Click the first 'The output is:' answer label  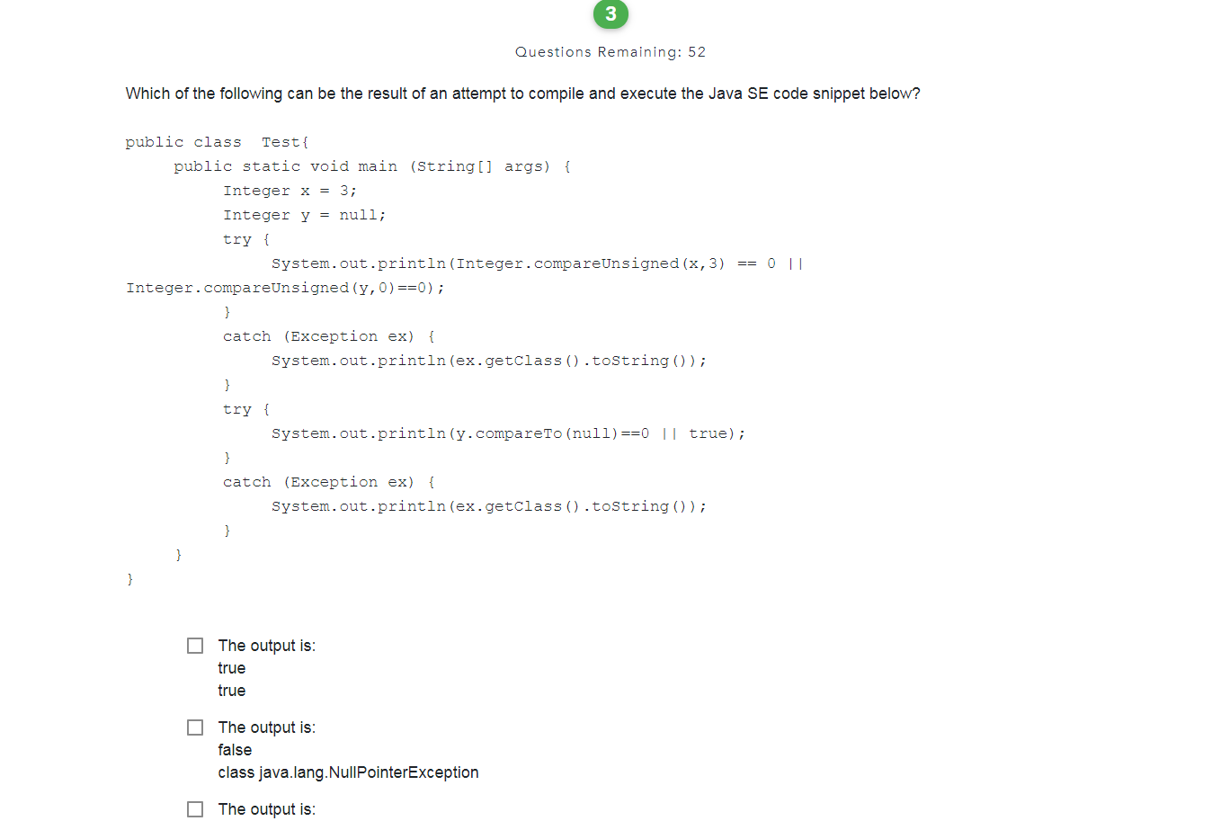266,645
